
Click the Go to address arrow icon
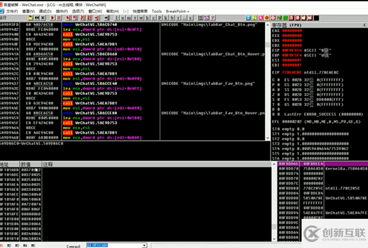tap(107, 18)
